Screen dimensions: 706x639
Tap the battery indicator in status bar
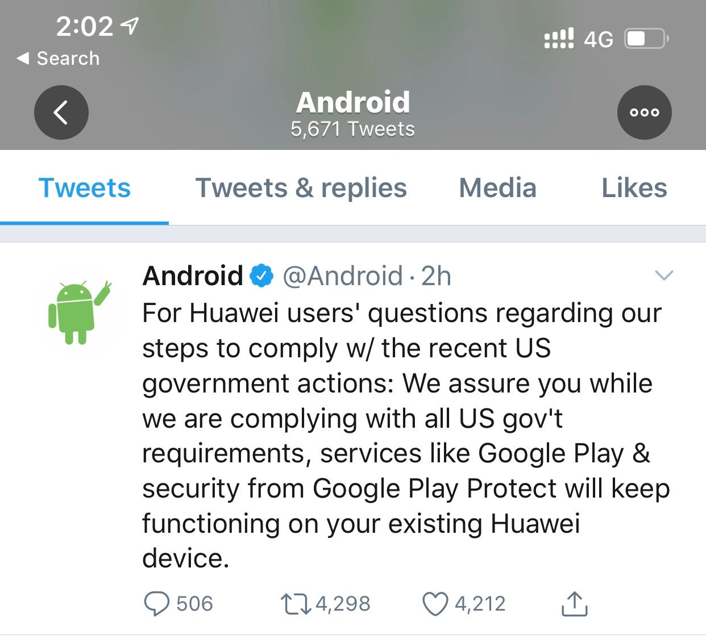point(647,39)
